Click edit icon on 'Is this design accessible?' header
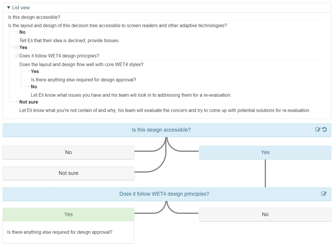The height and width of the screenshot is (247, 336). tap(318, 130)
